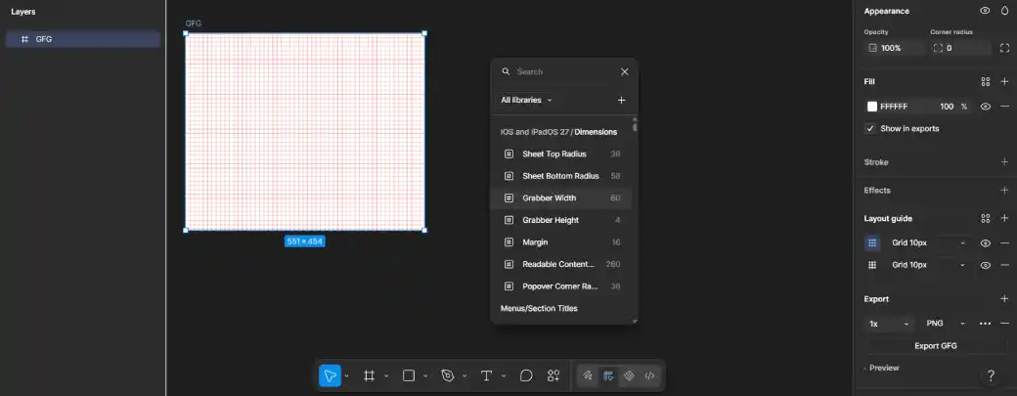Switch to Design mode in toolbar
Screen dimensions: 1017x396
pyautogui.click(x=607, y=375)
